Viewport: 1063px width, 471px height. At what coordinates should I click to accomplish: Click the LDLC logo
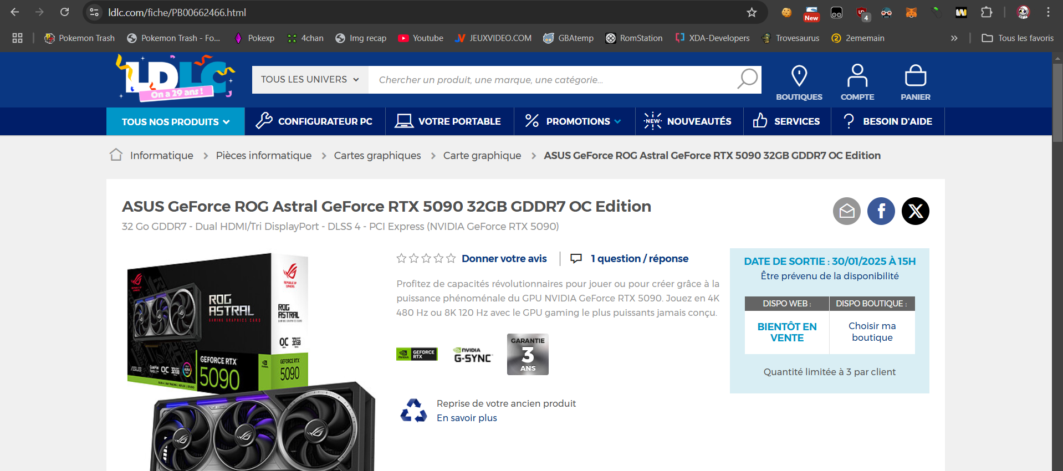tap(176, 78)
